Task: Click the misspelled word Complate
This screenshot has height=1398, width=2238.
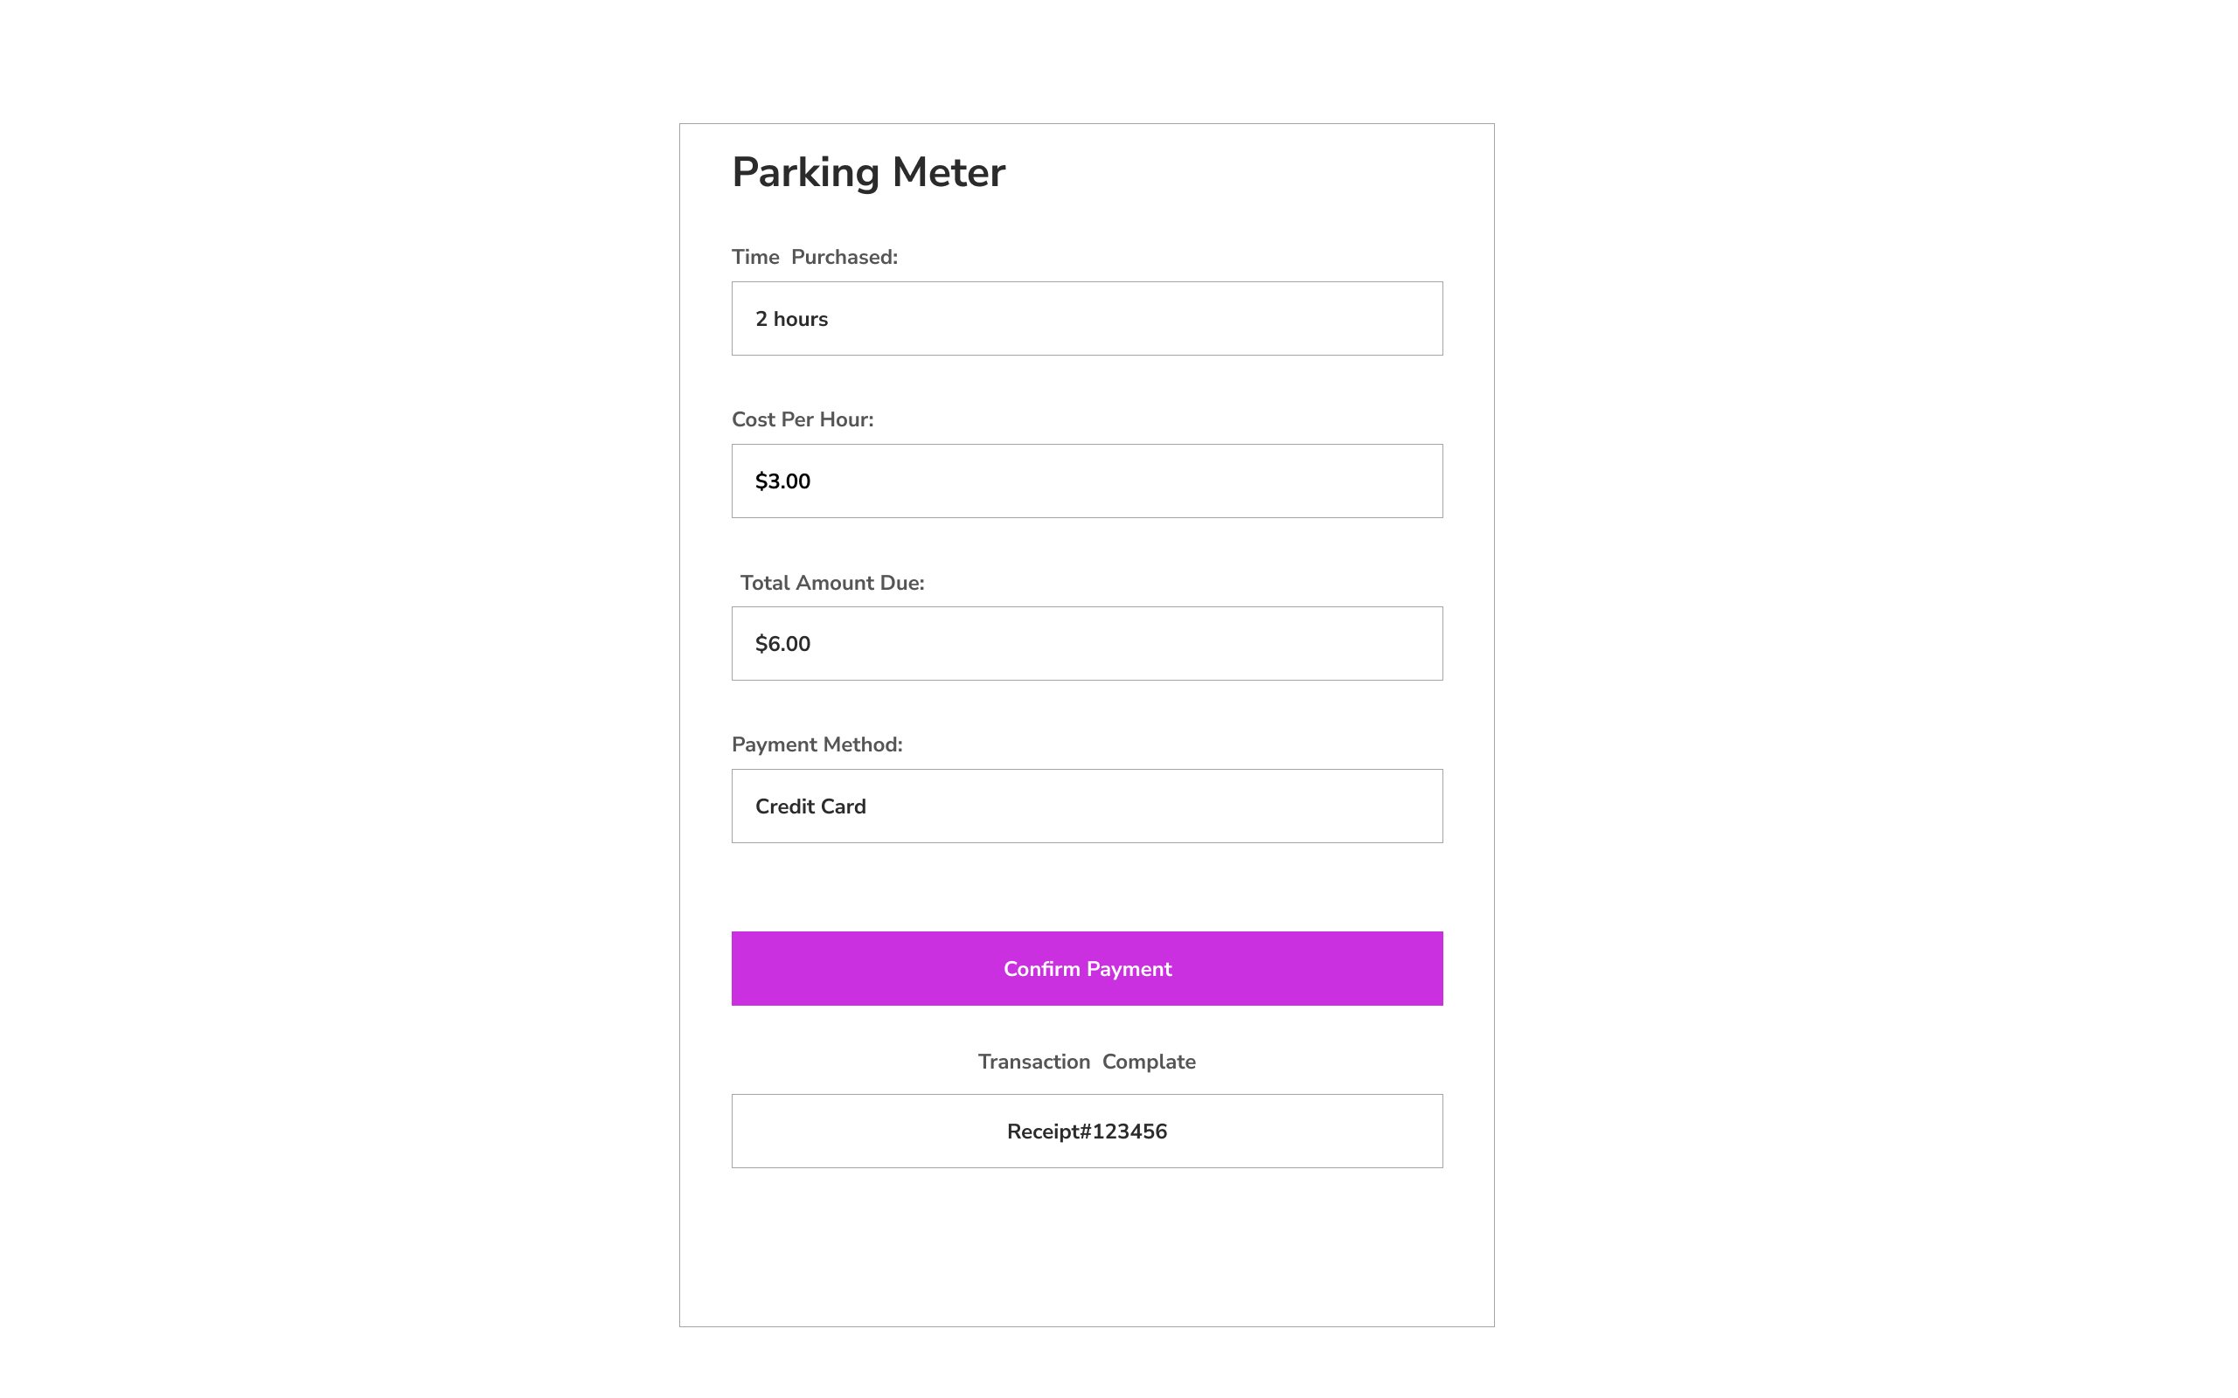Action: [x=1149, y=1062]
